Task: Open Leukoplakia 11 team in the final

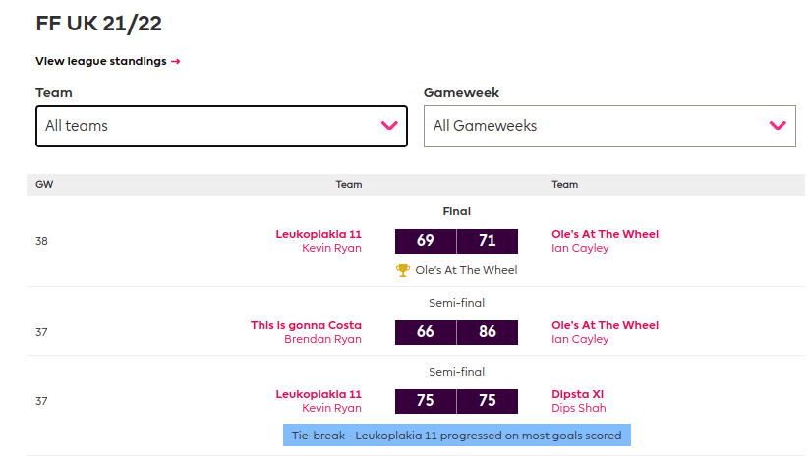Action: click(x=319, y=234)
